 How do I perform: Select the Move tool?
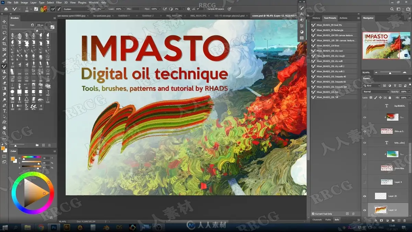[4, 21]
